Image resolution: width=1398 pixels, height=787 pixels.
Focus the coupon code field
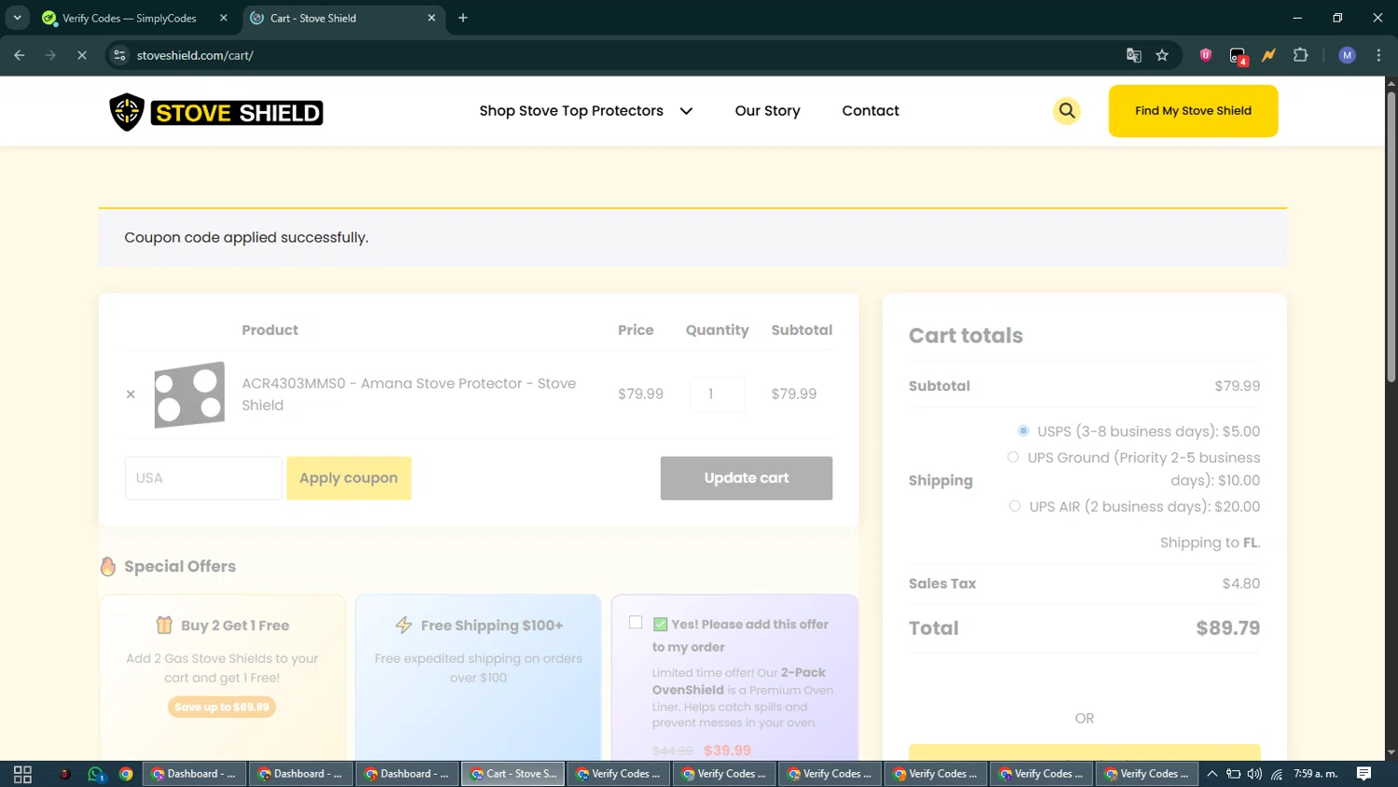click(x=203, y=478)
